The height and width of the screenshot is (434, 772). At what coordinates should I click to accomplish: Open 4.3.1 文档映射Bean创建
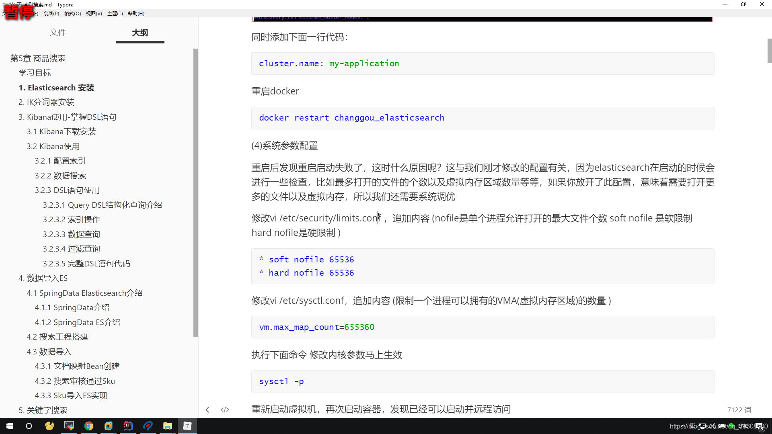(x=77, y=366)
